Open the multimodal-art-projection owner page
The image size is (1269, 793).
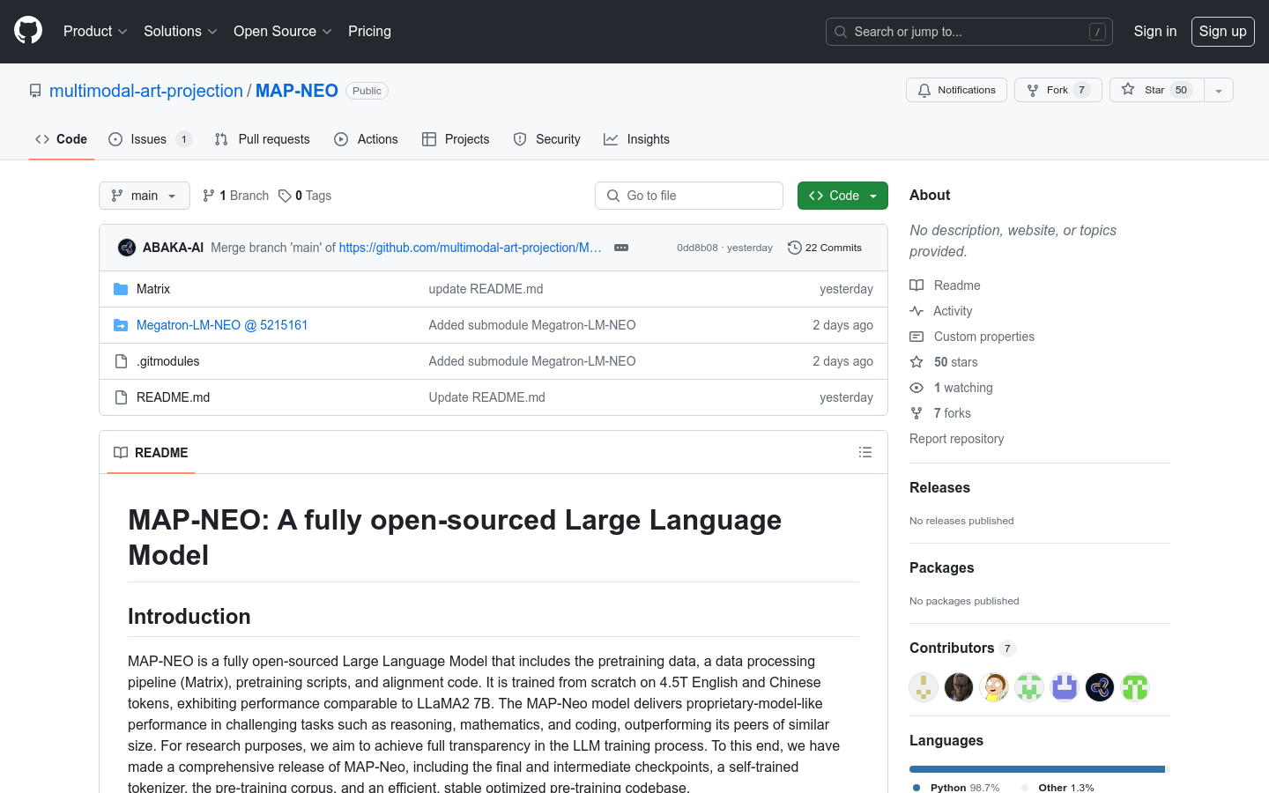click(x=146, y=91)
